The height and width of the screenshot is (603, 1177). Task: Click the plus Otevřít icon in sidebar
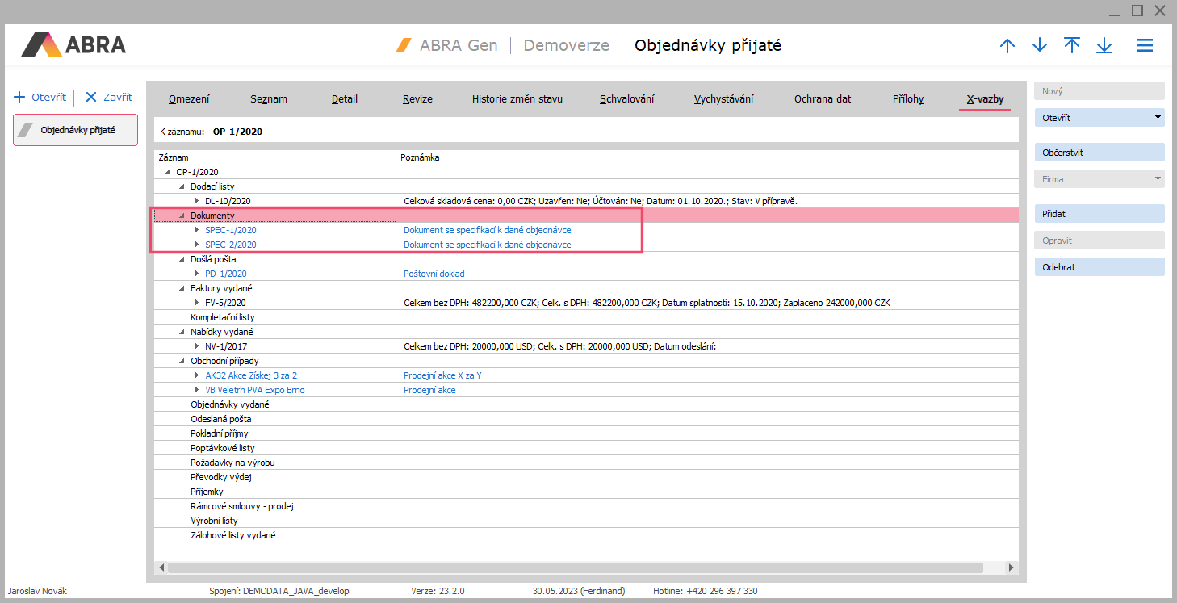(21, 97)
